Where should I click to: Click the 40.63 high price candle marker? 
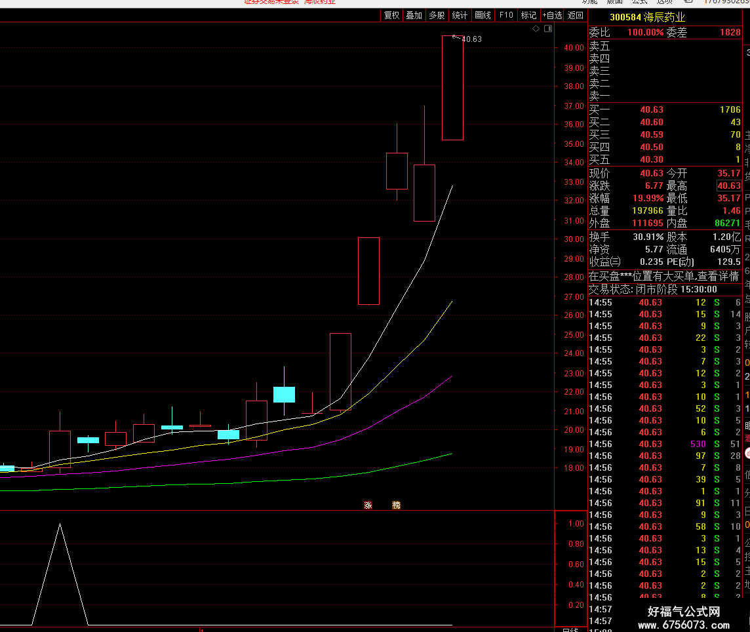(x=471, y=39)
